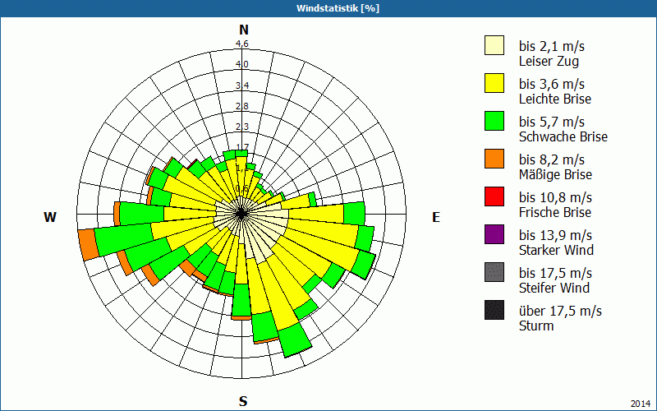Click the green 'Schwache Brise' legend swatch
The height and width of the screenshot is (411, 657).
tap(494, 122)
